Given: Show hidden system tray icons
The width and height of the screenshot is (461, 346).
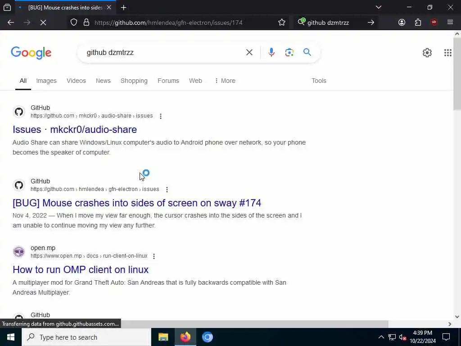Looking at the screenshot, I should (381, 337).
